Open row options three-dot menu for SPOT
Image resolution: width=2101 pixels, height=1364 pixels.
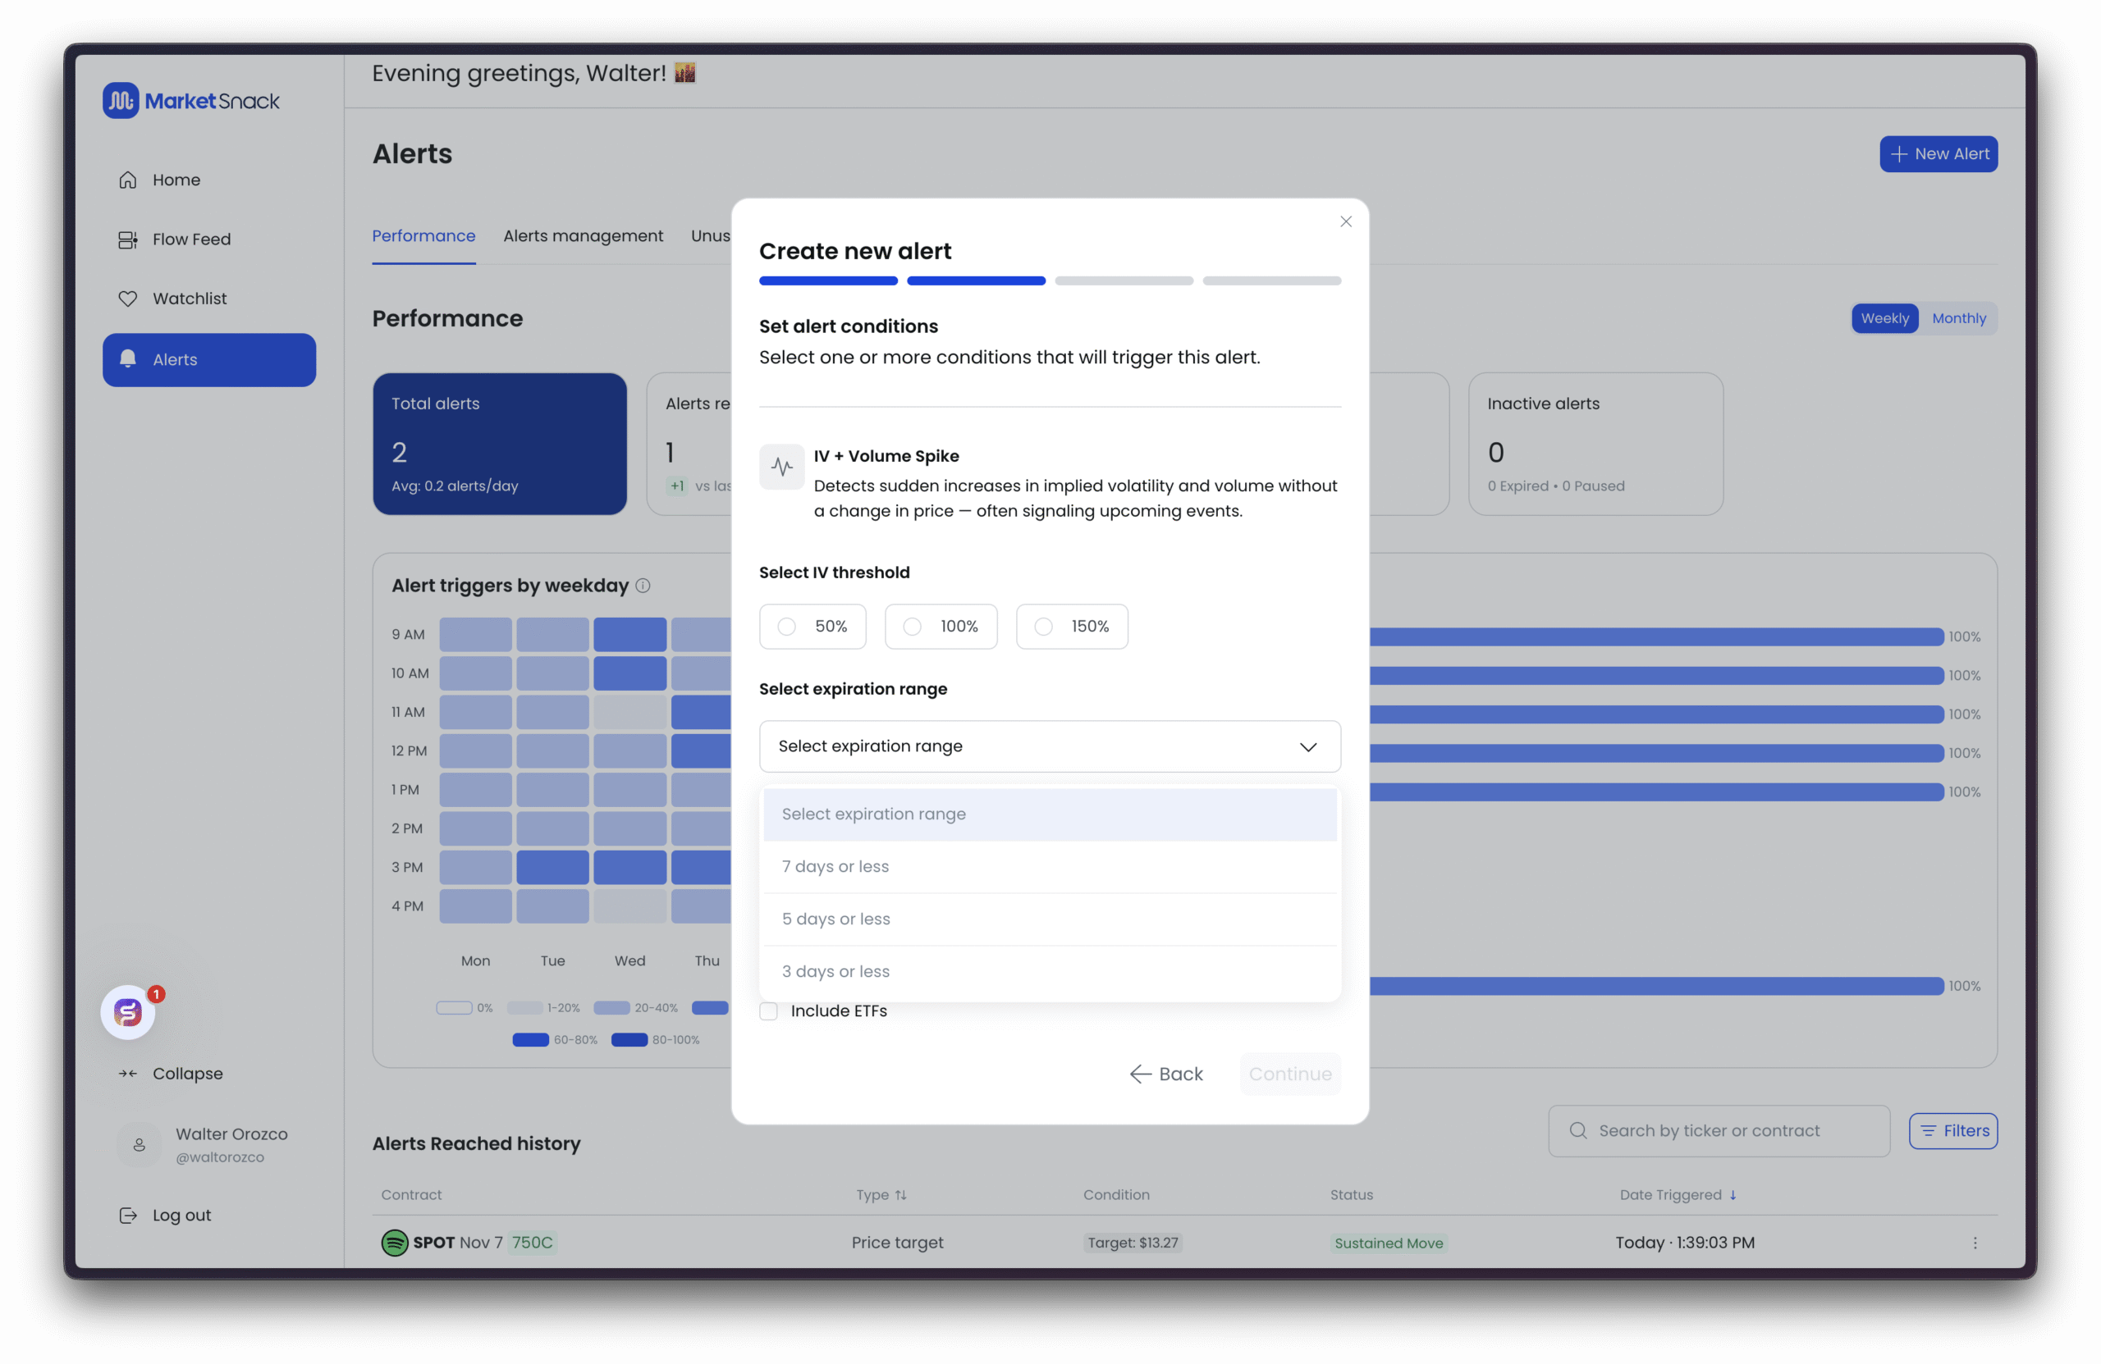pyautogui.click(x=1975, y=1243)
